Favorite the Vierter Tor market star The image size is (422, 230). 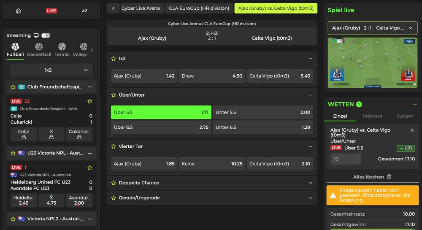(114, 146)
